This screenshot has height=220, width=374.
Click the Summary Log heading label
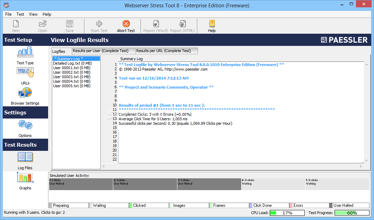131,59
